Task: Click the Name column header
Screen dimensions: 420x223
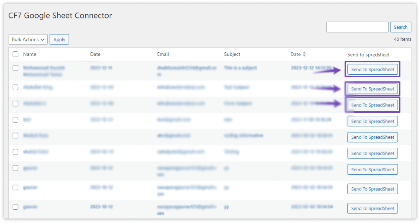Action: coord(29,54)
